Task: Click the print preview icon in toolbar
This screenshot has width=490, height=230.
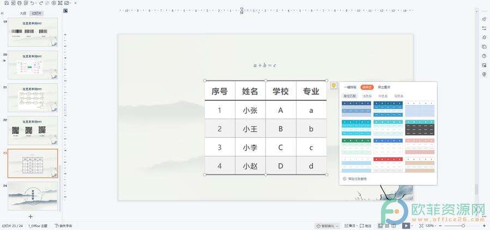Action: pyautogui.click(x=26, y=3)
